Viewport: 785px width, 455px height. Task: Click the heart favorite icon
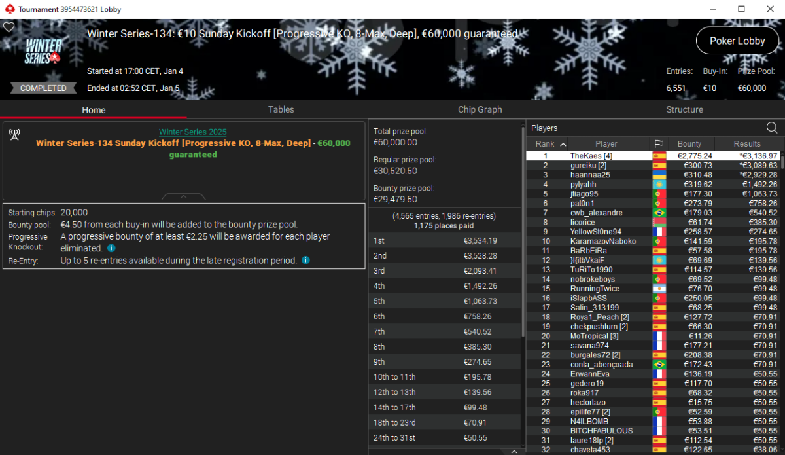[9, 27]
